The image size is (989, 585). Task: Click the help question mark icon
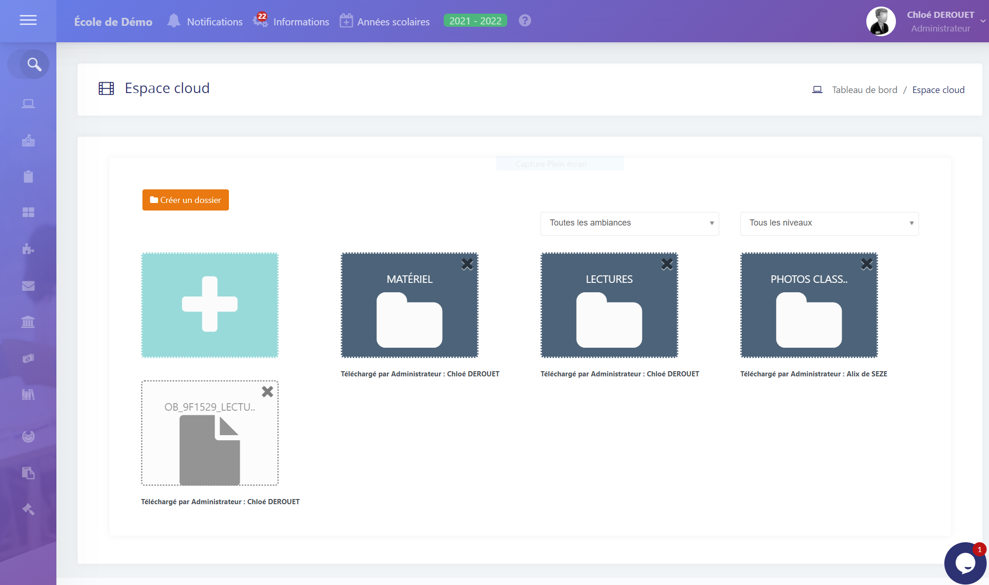coord(525,21)
